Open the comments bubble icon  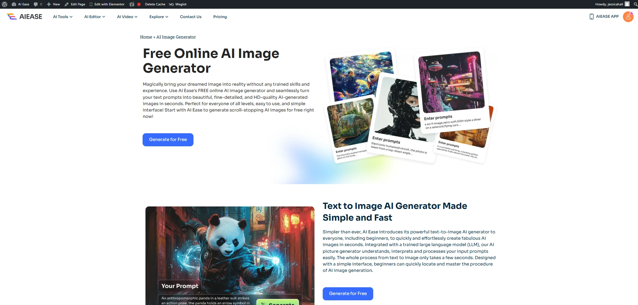36,4
